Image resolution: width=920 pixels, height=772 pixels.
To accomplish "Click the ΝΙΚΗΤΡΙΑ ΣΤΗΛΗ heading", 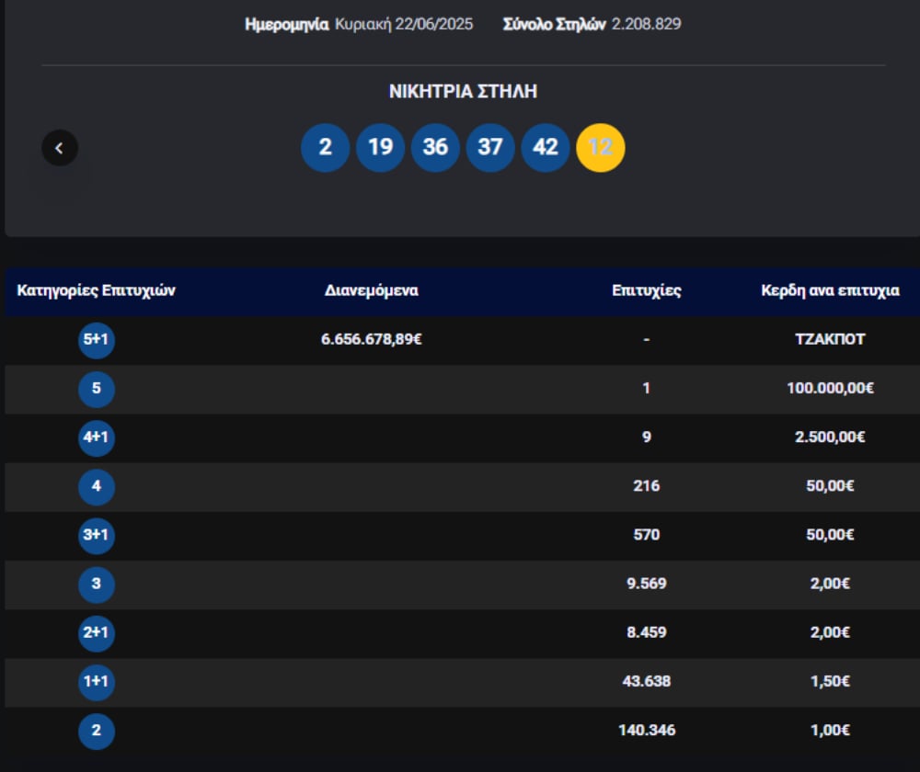I will click(x=463, y=91).
